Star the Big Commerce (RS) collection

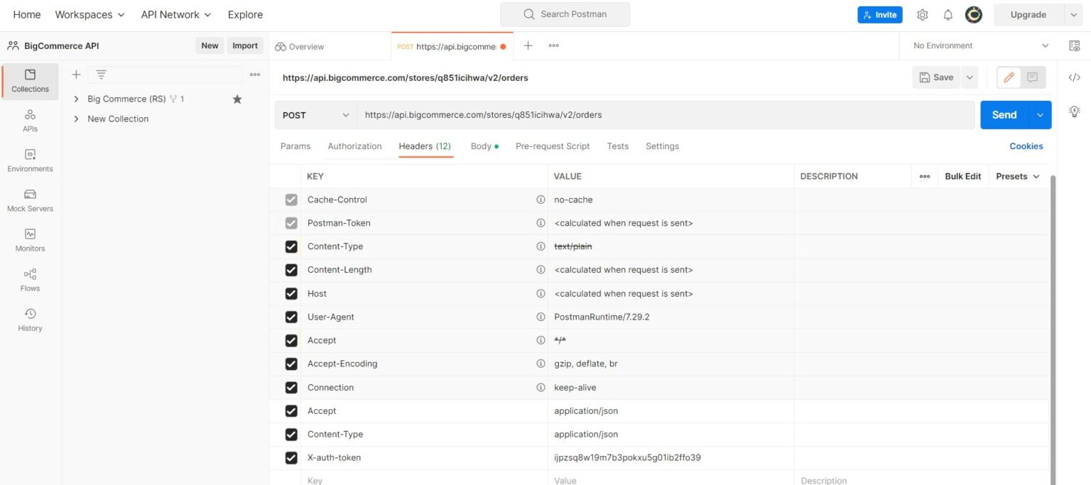(237, 99)
